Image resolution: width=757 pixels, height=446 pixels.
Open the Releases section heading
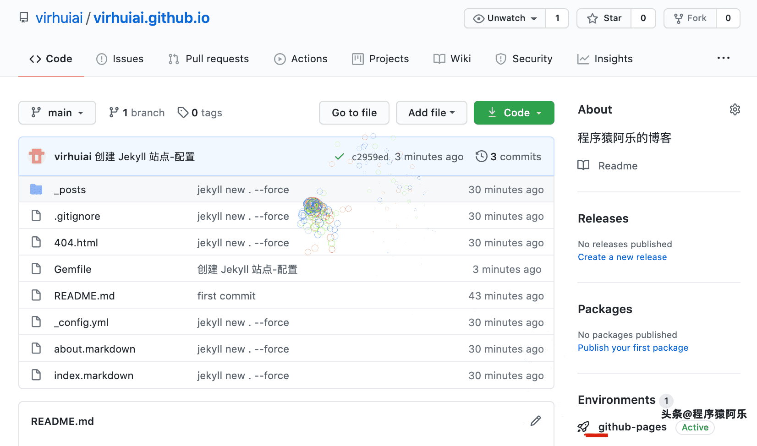[603, 218]
